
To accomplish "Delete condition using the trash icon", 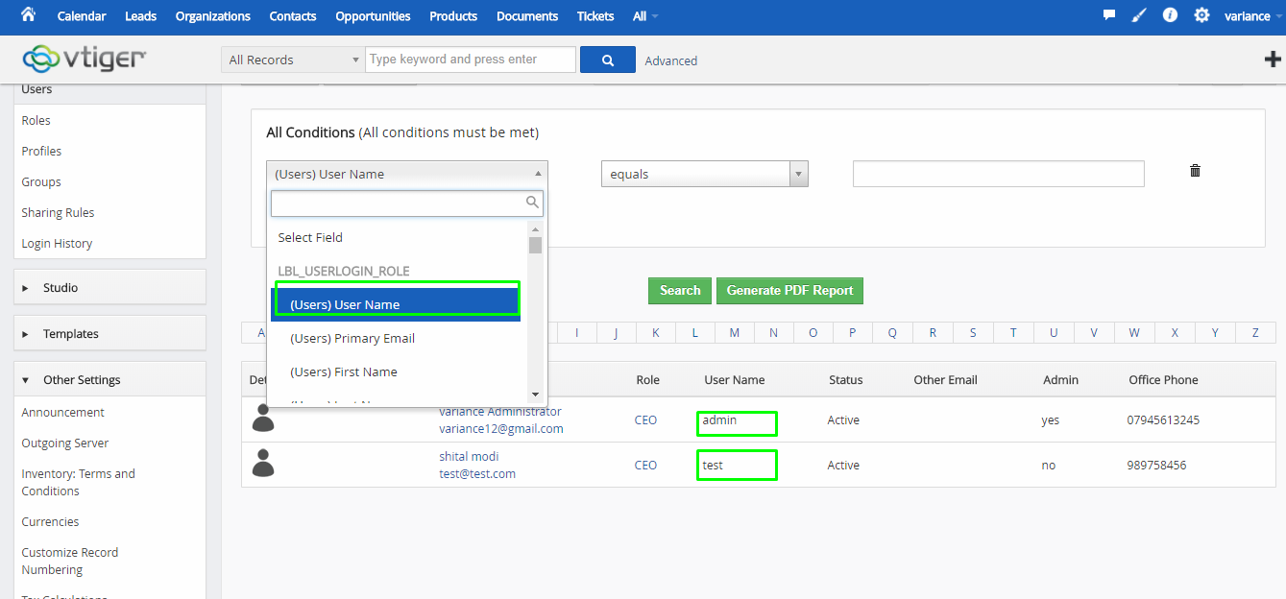I will tap(1195, 171).
